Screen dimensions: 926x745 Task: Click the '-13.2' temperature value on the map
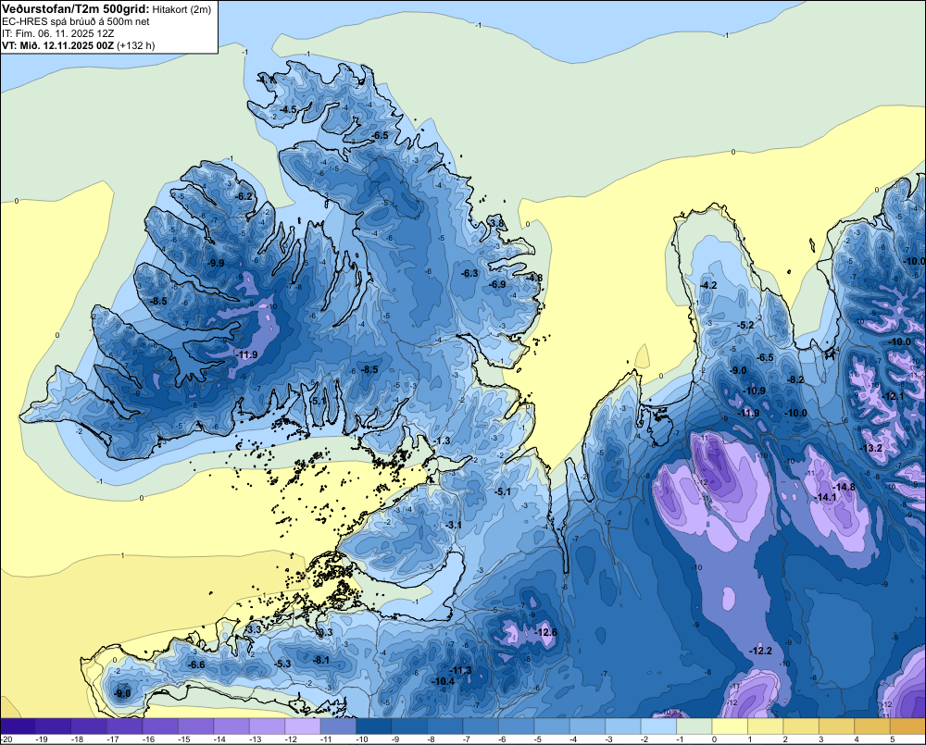(x=871, y=448)
